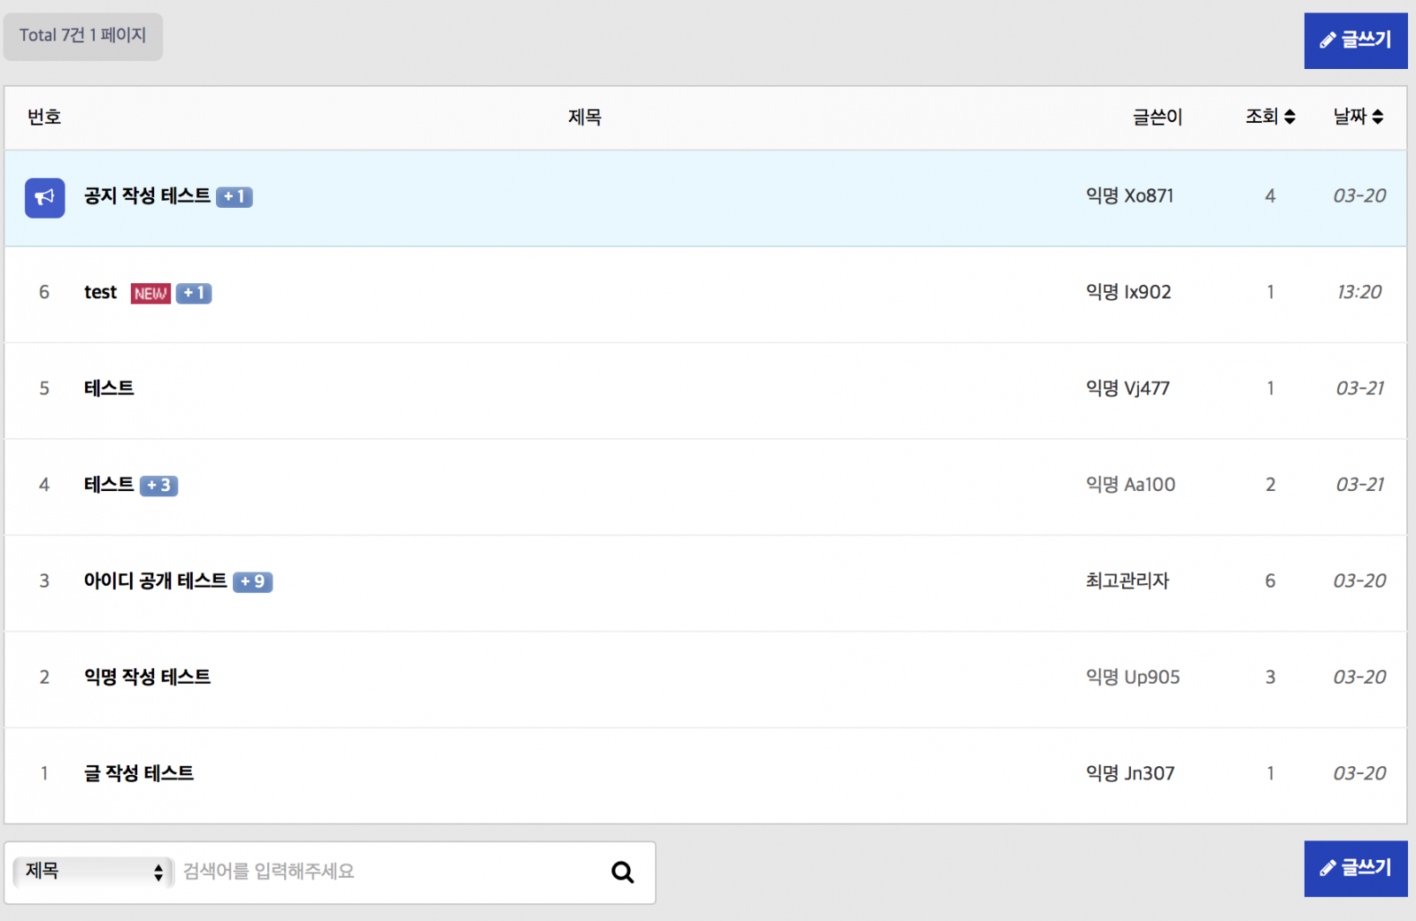
Task: Click the megaphone notice icon
Action: 44,198
